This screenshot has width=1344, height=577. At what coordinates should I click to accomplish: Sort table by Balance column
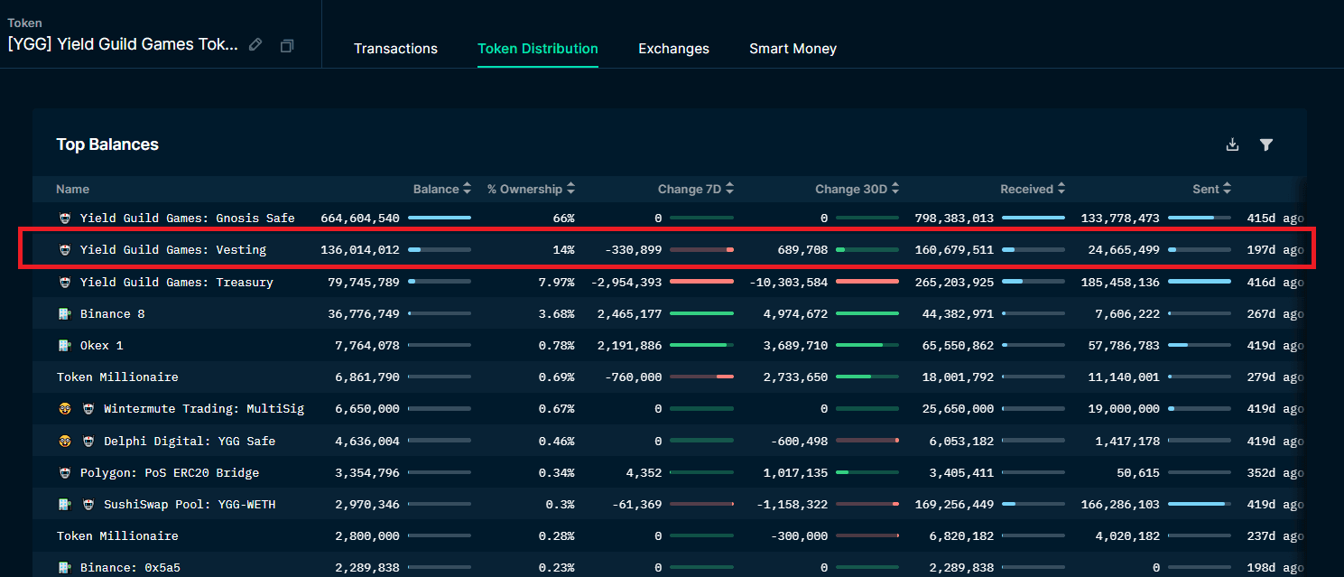pos(442,190)
